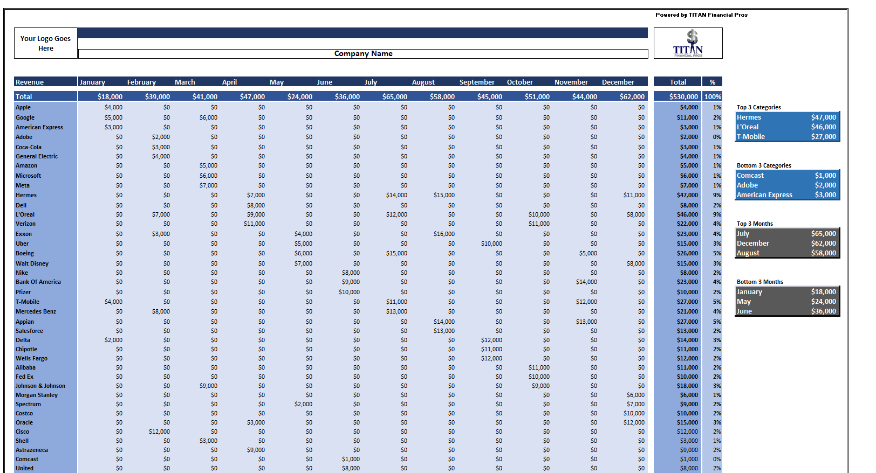Screen dimensions: 876x473
Task: Click the Your Logo Goes Here placeholder
Action: pos(45,43)
